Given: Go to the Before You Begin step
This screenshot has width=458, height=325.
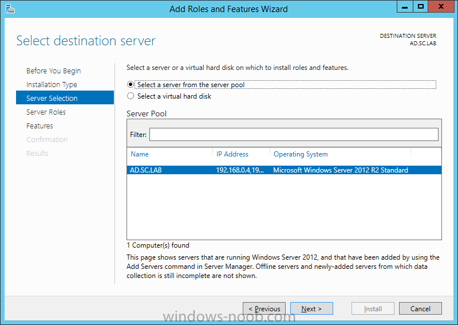Looking at the screenshot, I should 53,71.
